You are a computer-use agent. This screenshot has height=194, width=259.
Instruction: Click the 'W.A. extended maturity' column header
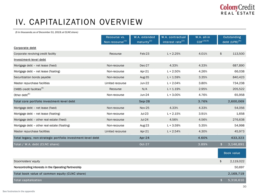145,40
